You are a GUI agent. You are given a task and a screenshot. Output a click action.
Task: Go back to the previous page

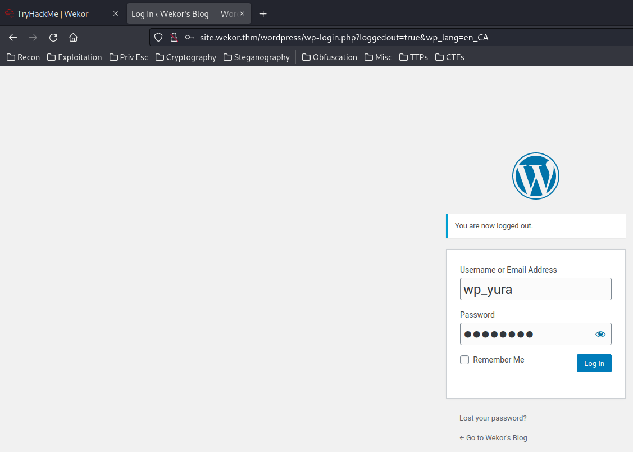coord(13,38)
